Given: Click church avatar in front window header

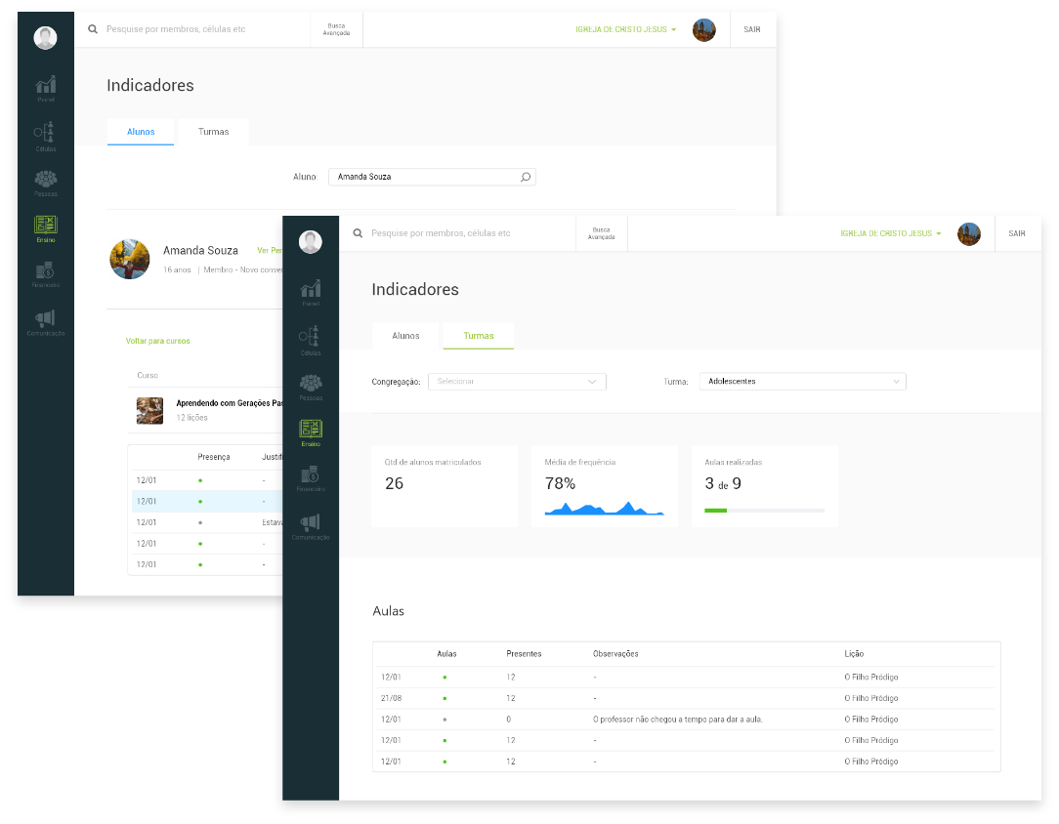Looking at the screenshot, I should click(968, 233).
